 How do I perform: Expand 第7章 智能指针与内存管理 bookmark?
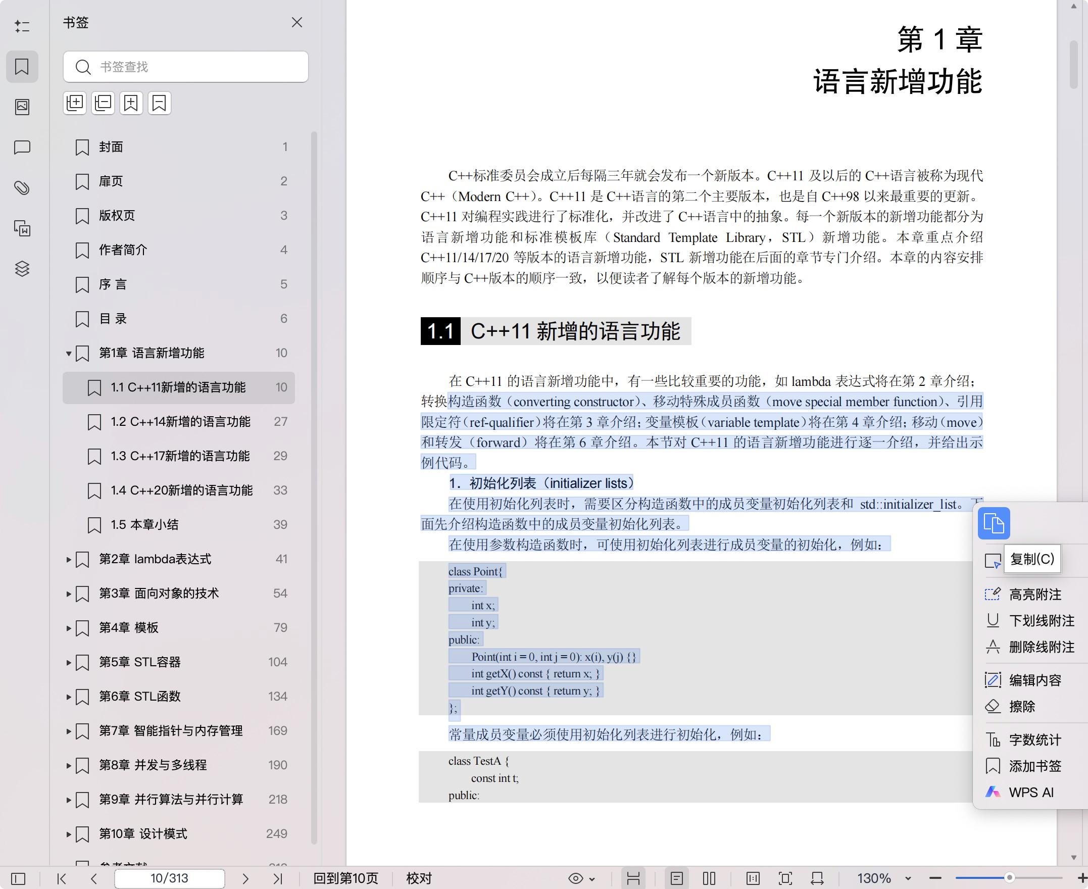(x=68, y=731)
